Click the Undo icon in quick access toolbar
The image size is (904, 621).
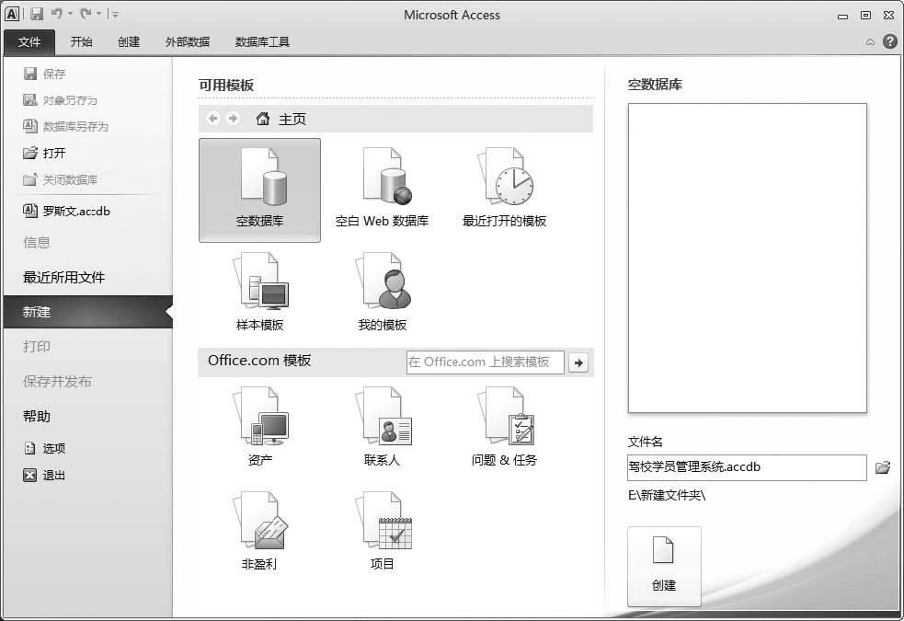coord(56,13)
